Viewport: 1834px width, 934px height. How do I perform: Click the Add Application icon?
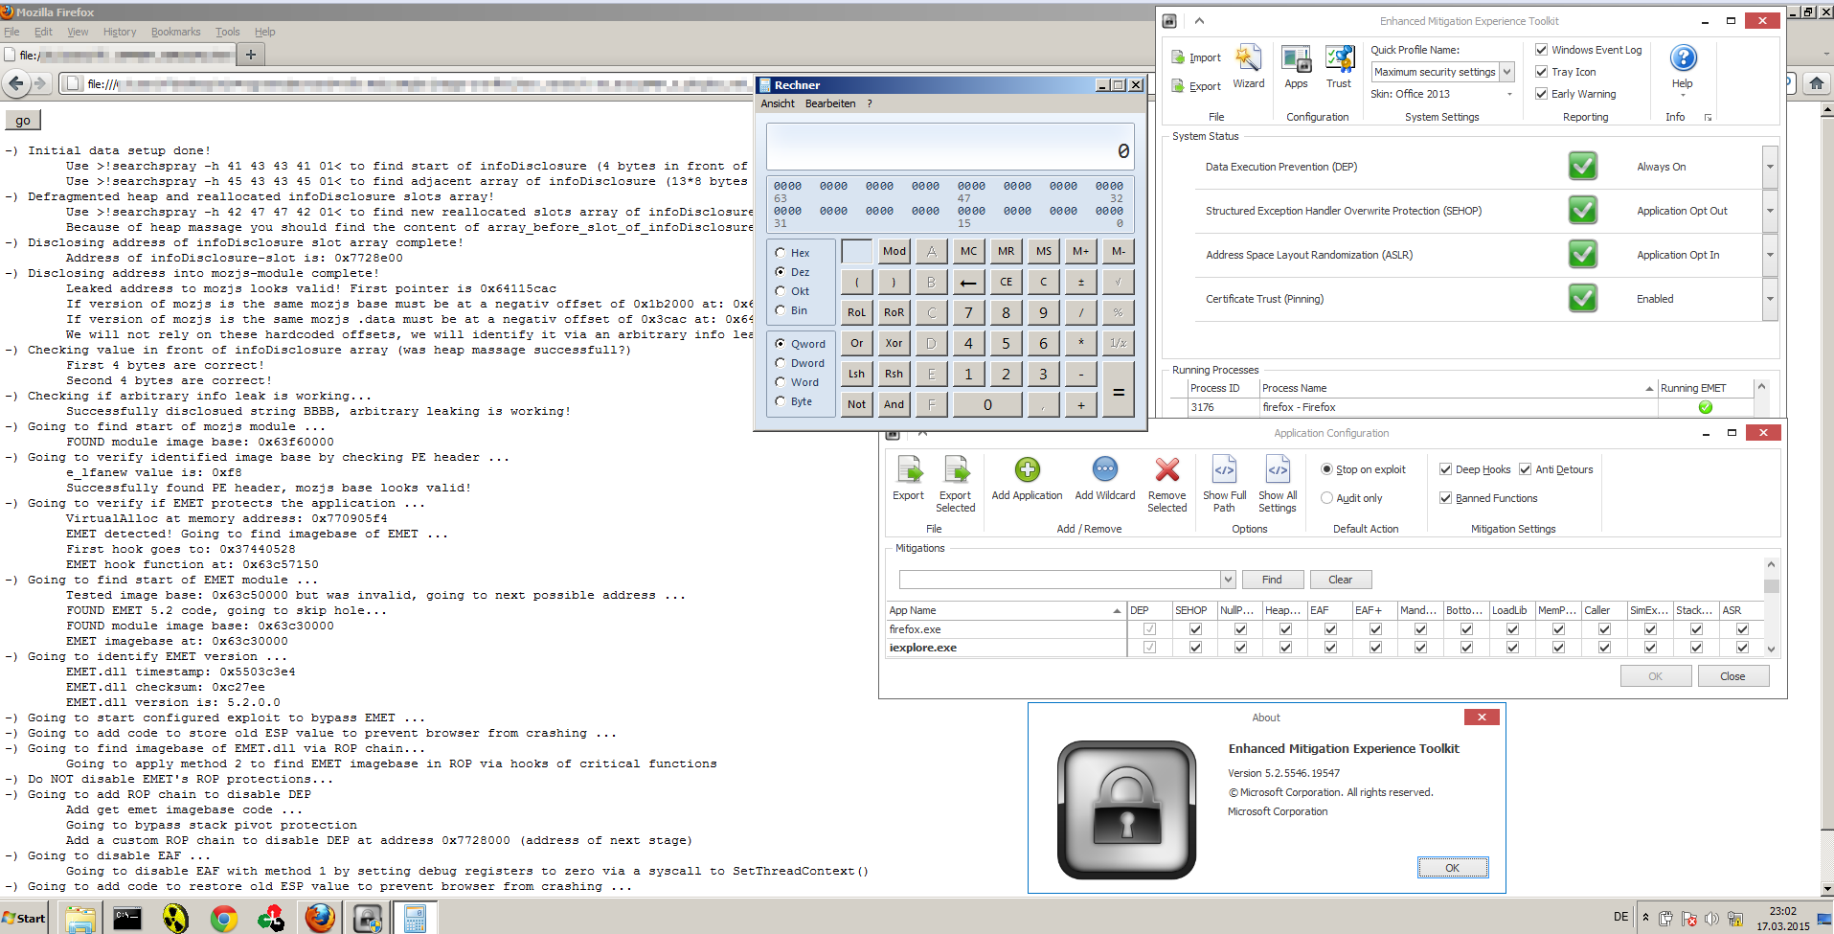(x=1027, y=469)
